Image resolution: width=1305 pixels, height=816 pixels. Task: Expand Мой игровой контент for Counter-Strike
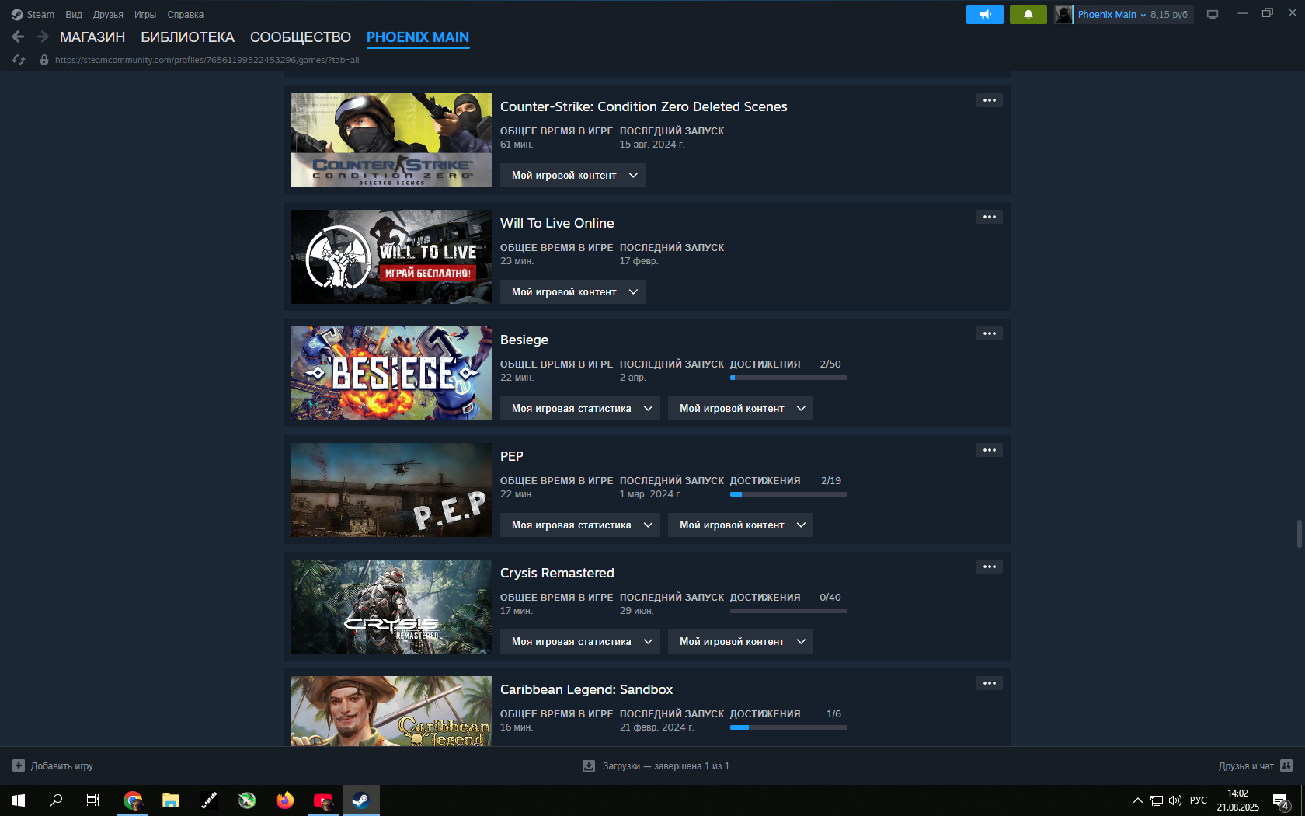572,176
